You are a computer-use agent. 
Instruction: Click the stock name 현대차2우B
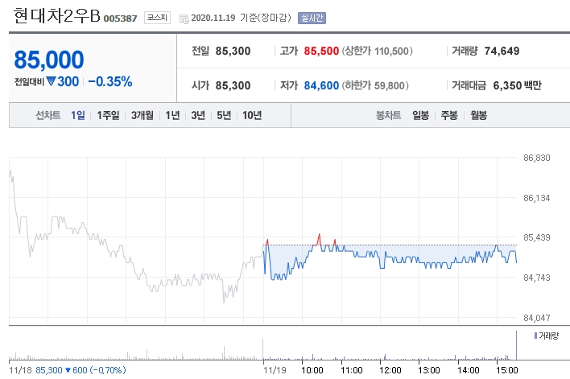tap(56, 16)
